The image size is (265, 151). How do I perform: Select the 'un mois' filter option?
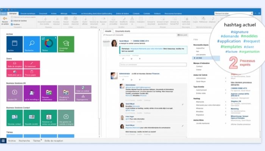pyautogui.click(x=206, y=58)
